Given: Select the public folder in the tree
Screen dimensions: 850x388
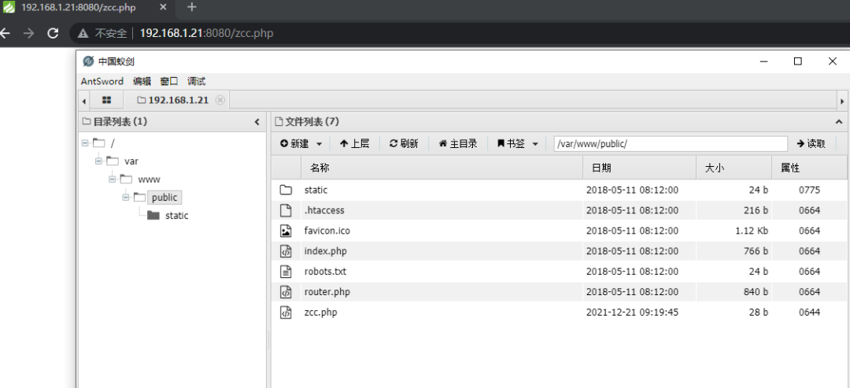Looking at the screenshot, I should (x=164, y=198).
